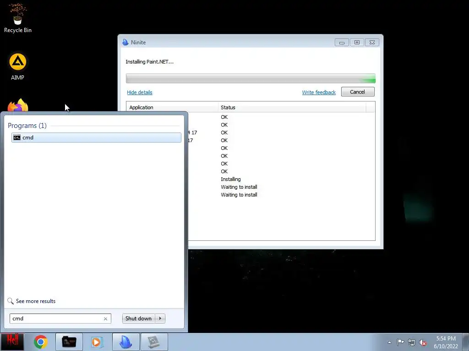Show hidden system tray icons

[389, 342]
